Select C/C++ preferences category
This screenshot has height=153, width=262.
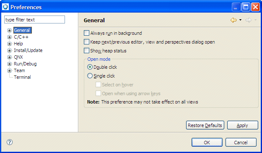tap(21, 37)
